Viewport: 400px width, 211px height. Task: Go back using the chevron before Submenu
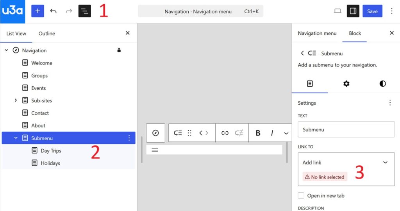(x=302, y=53)
